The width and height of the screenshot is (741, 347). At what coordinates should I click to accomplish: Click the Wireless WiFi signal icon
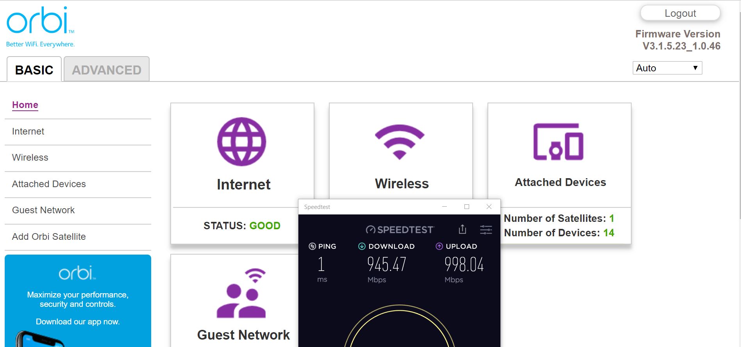pyautogui.click(x=399, y=142)
